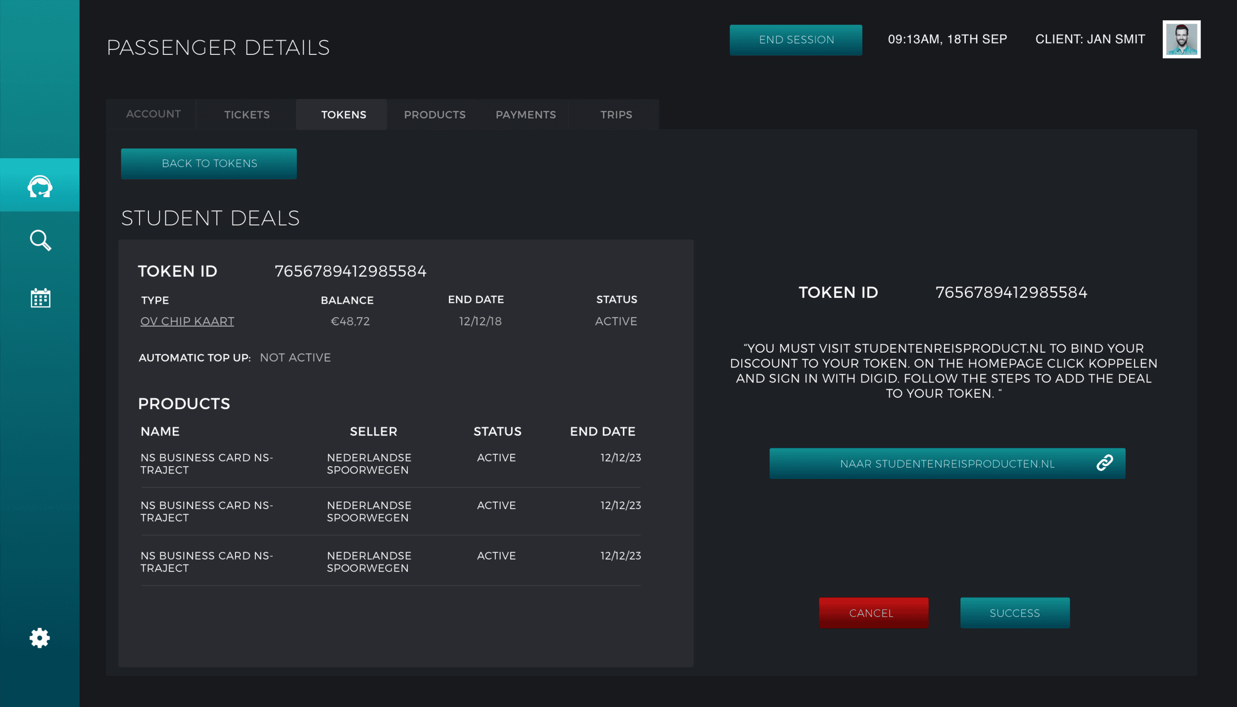Select the Tokens tab
Viewport: 1237px width, 707px height.
(343, 115)
